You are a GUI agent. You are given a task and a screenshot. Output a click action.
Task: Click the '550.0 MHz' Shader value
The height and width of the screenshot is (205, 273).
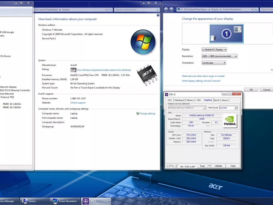tap(191, 138)
